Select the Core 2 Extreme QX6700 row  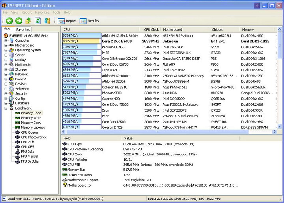tap(169, 59)
